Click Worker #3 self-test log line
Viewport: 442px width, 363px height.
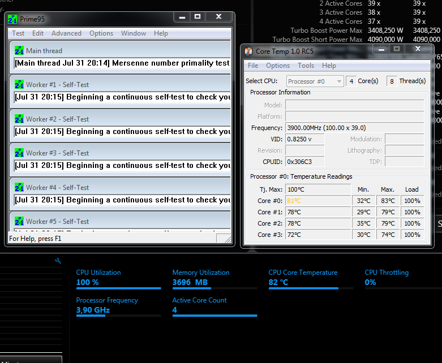pyautogui.click(x=122, y=166)
